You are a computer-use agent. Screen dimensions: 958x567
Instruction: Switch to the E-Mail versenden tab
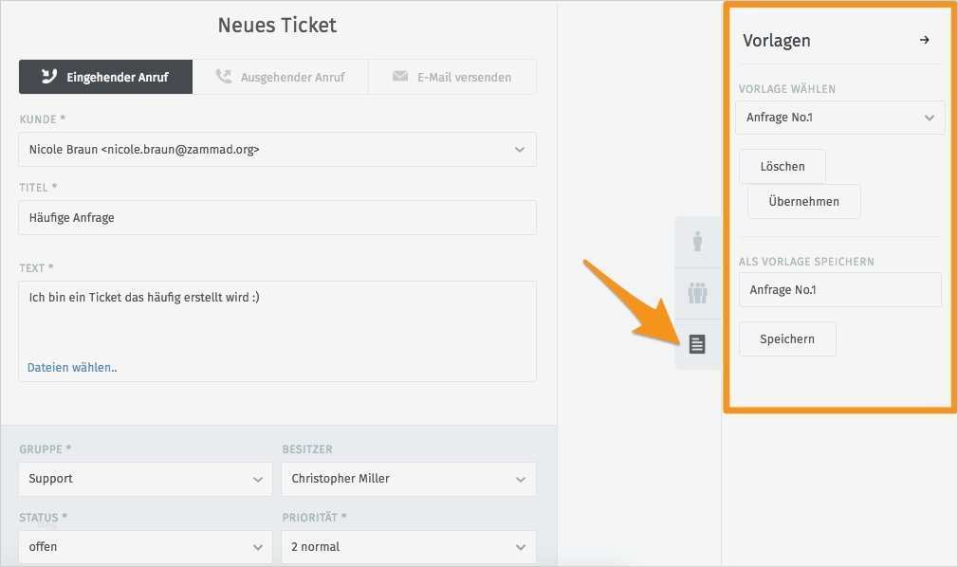click(451, 77)
